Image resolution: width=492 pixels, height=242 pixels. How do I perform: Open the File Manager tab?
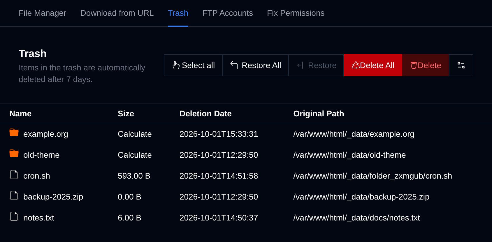pyautogui.click(x=42, y=13)
